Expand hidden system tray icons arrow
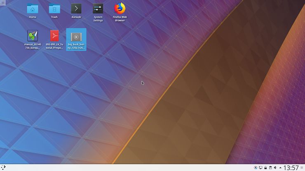305x171 pixels. click(x=280, y=168)
